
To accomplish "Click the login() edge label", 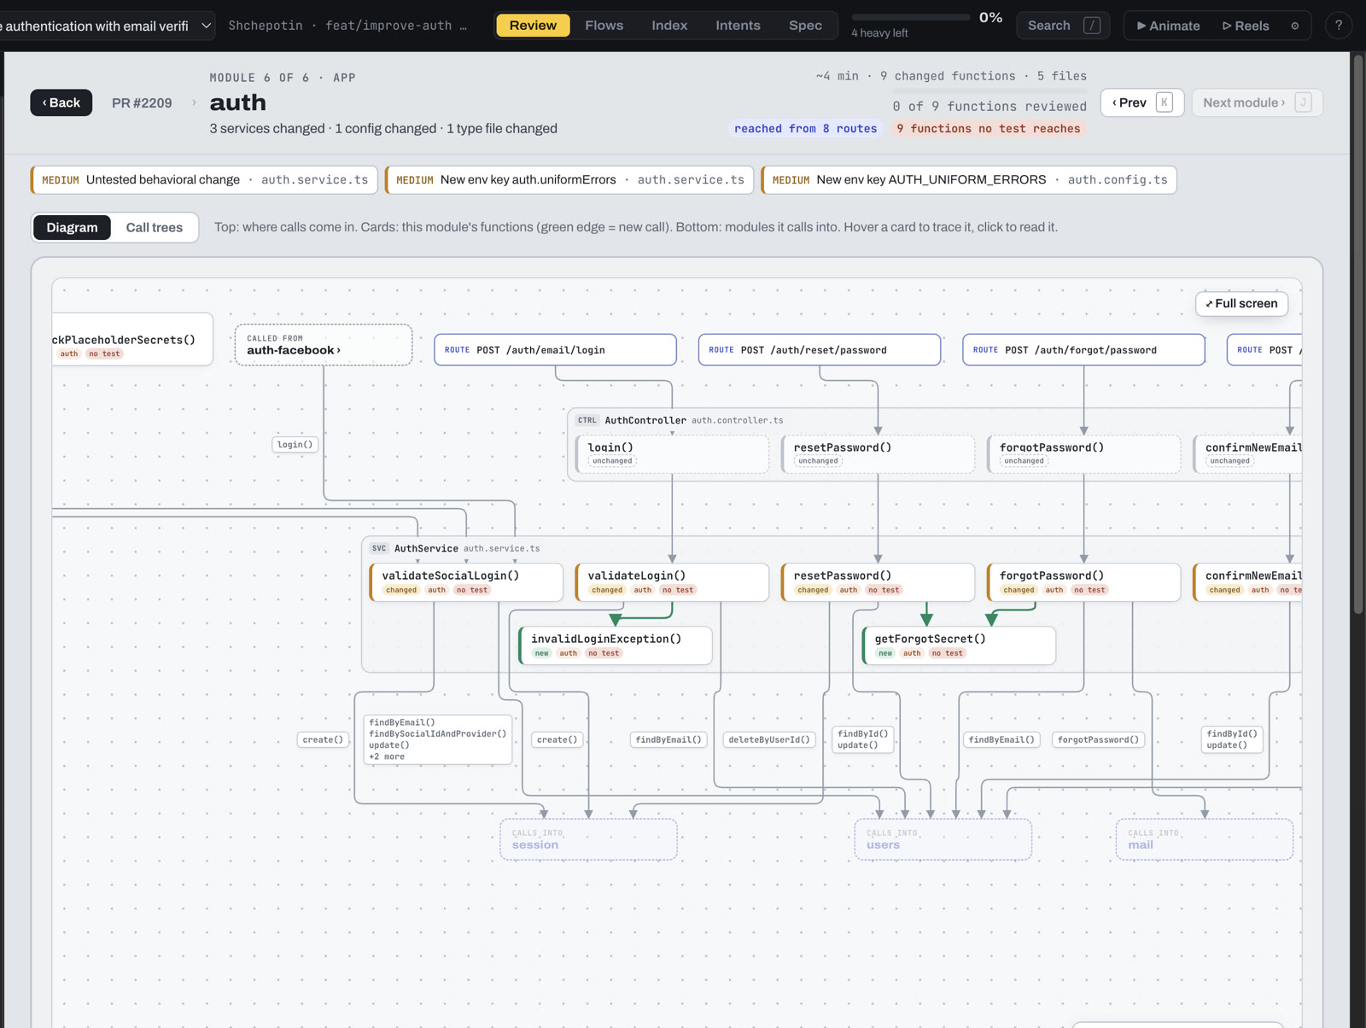I will pos(295,444).
